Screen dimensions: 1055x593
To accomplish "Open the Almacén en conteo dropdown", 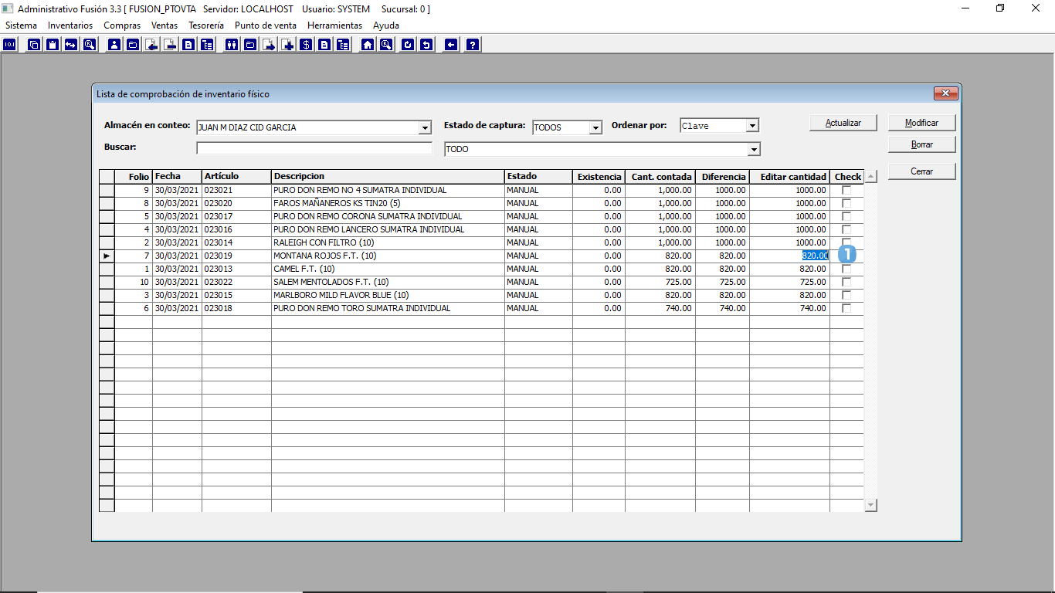I will point(425,127).
